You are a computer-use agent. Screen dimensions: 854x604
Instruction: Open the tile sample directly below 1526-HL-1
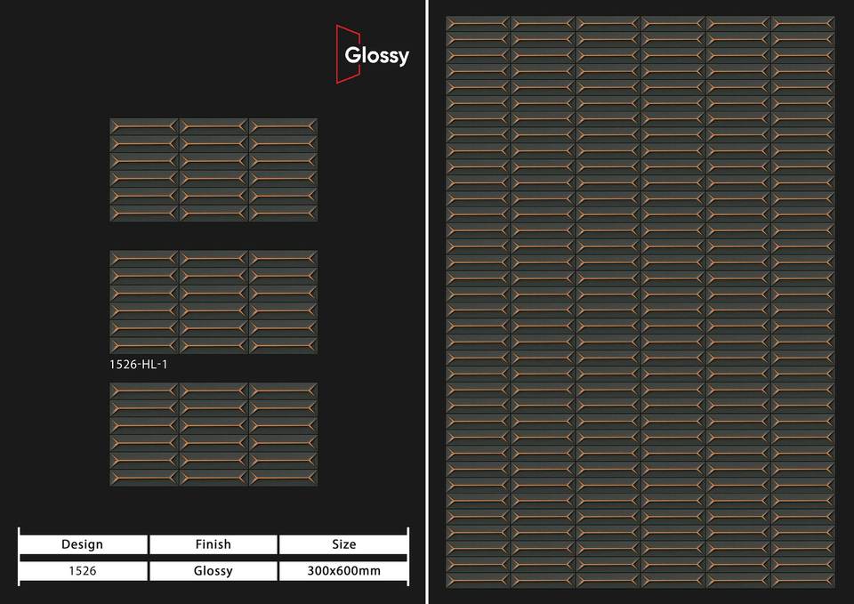[213, 434]
